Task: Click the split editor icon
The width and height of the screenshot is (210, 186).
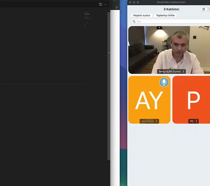Action: click(x=101, y=4)
